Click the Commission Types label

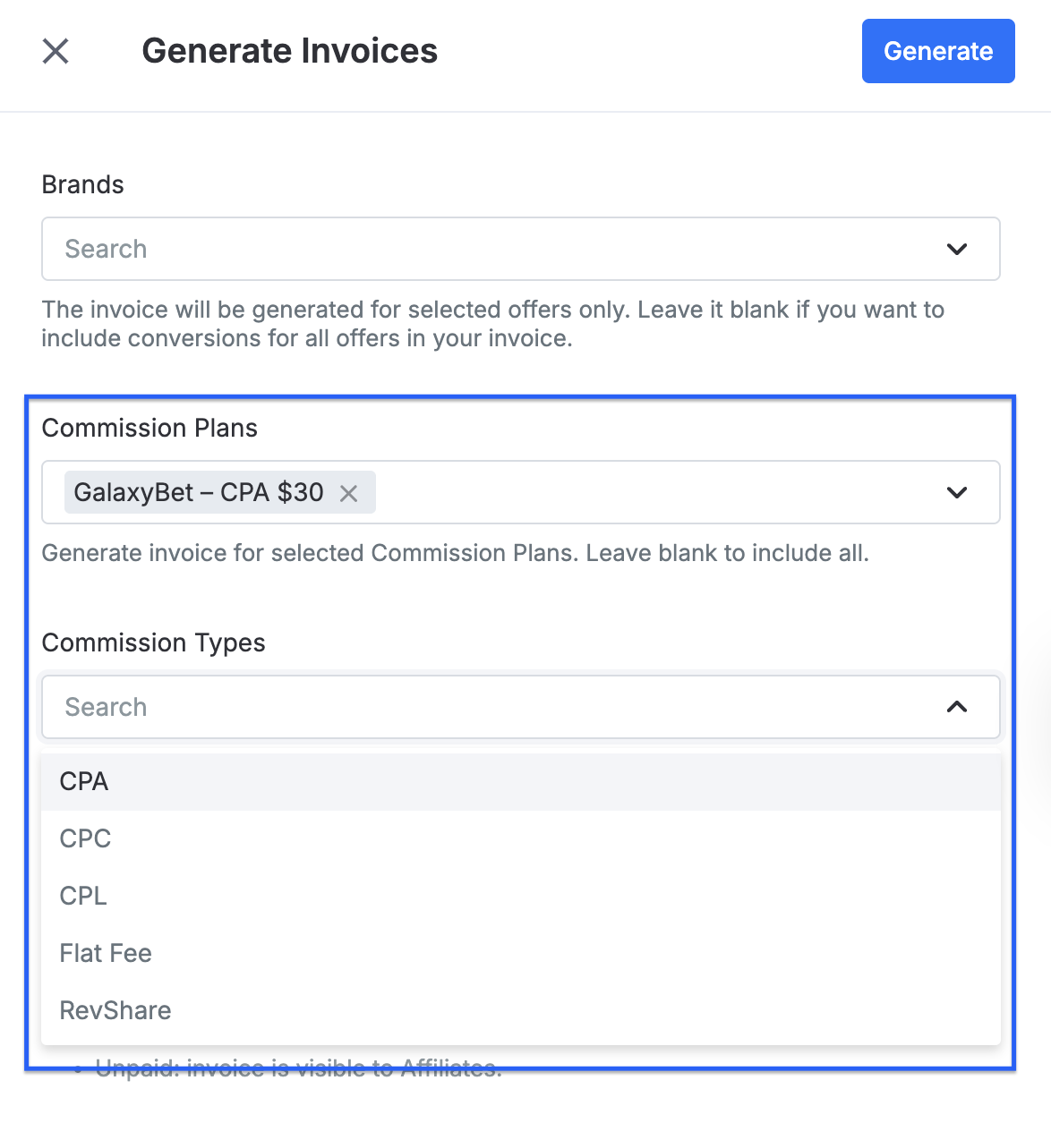tap(154, 643)
